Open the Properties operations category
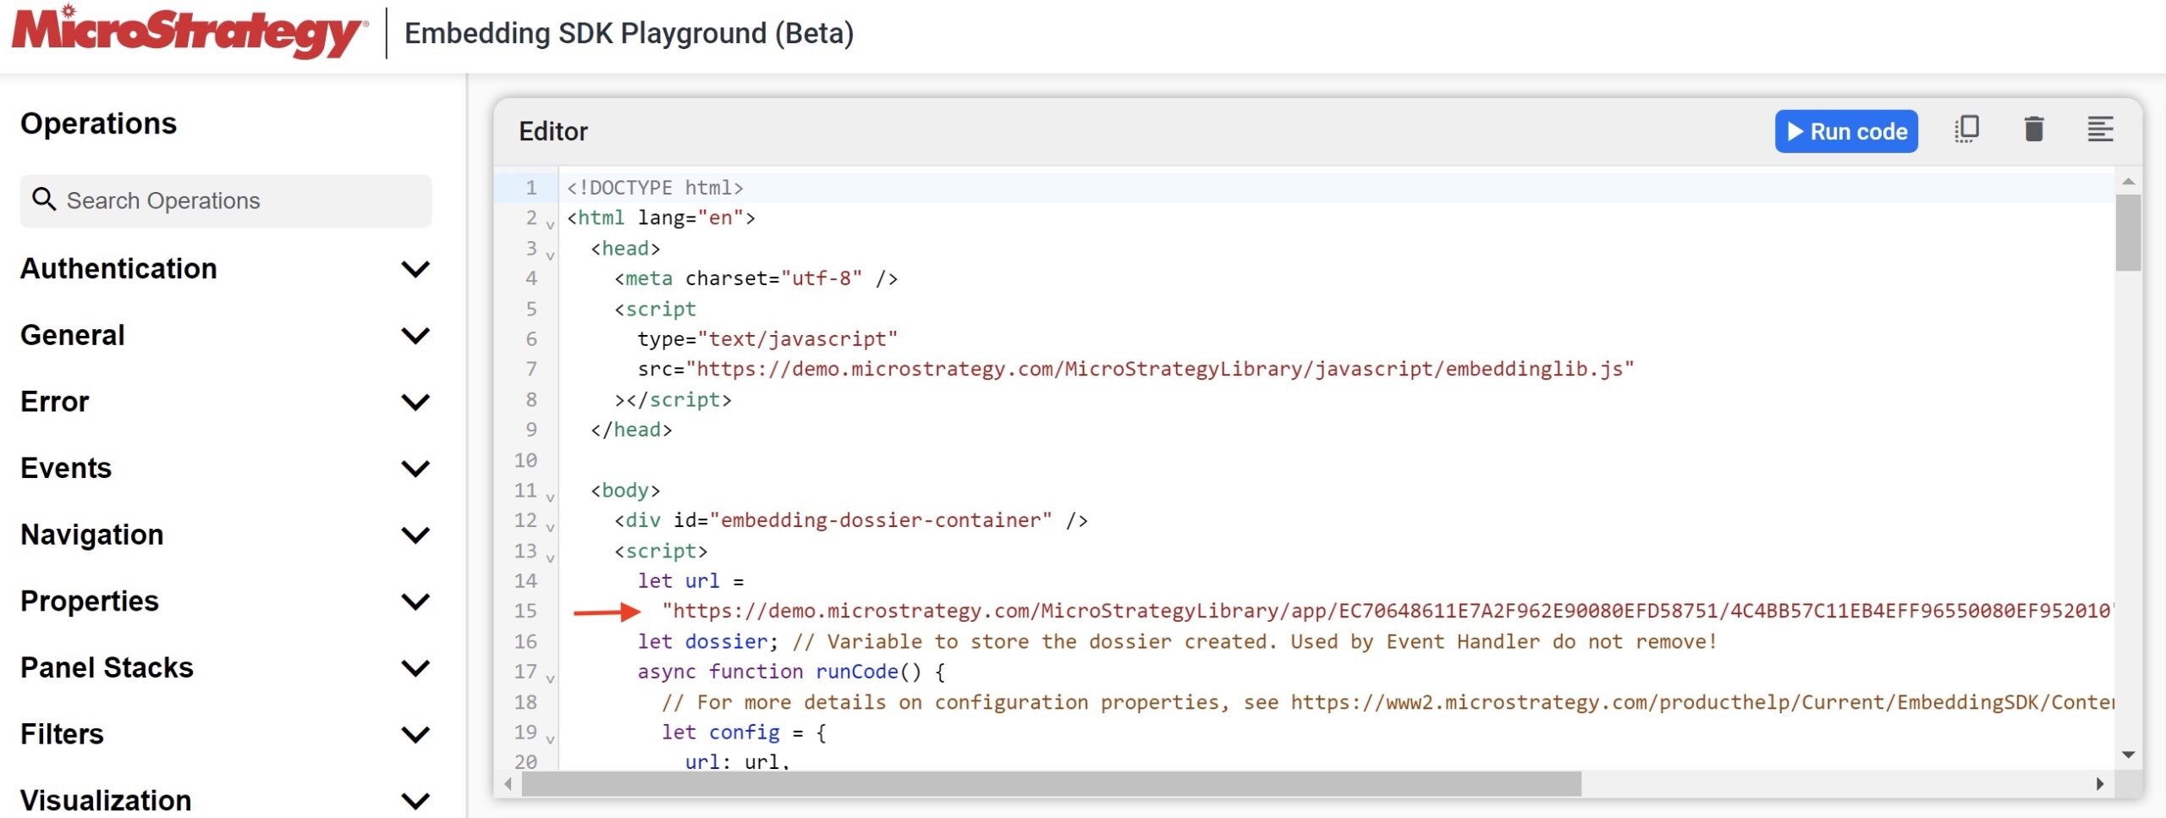The width and height of the screenshot is (2166, 818). click(x=90, y=601)
